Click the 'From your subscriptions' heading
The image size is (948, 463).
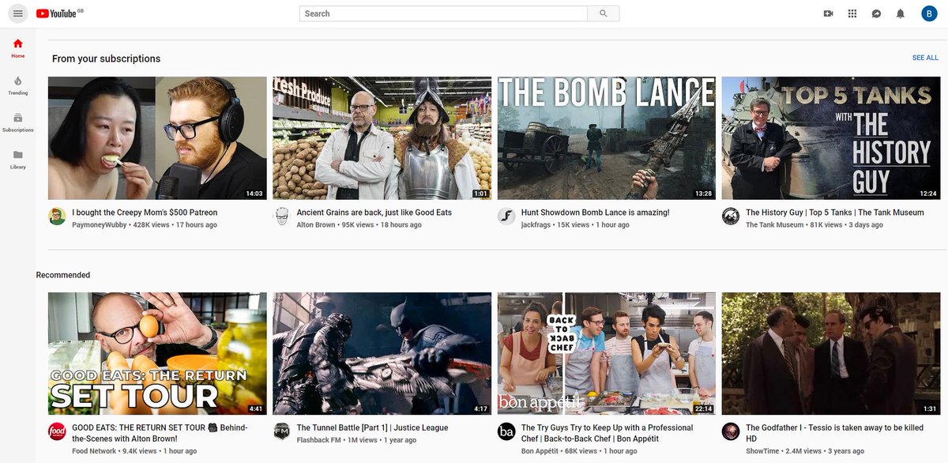coord(106,58)
